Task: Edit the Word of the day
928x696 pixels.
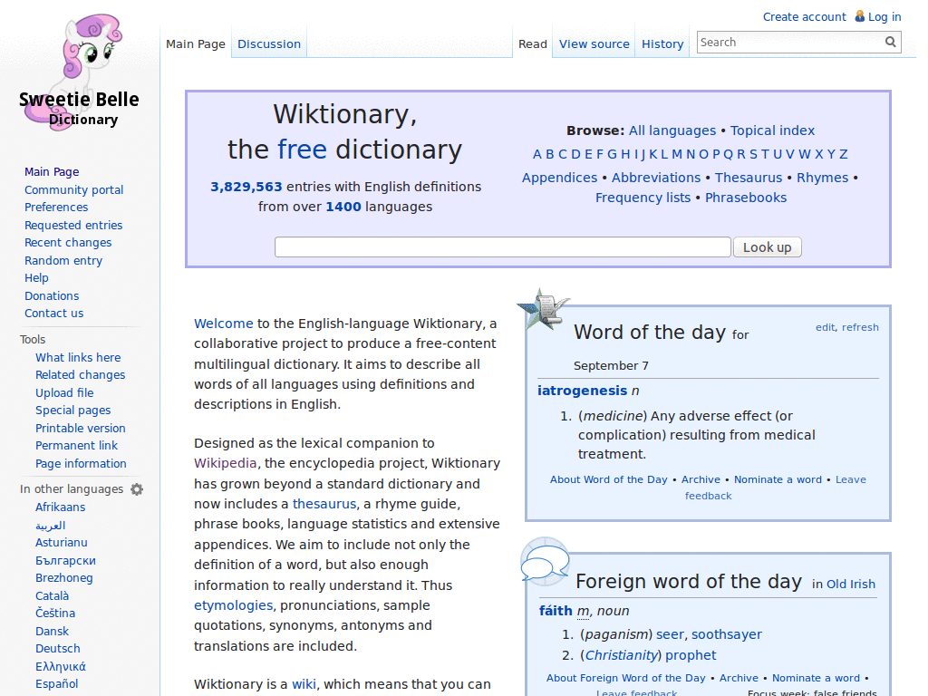Action: [825, 327]
